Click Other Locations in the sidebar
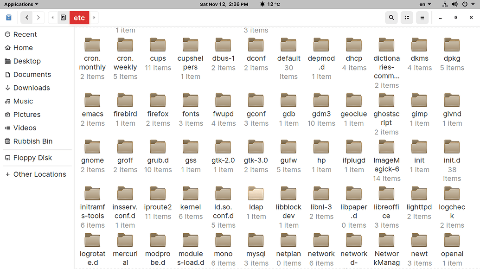Image resolution: width=480 pixels, height=269 pixels. 38,174
